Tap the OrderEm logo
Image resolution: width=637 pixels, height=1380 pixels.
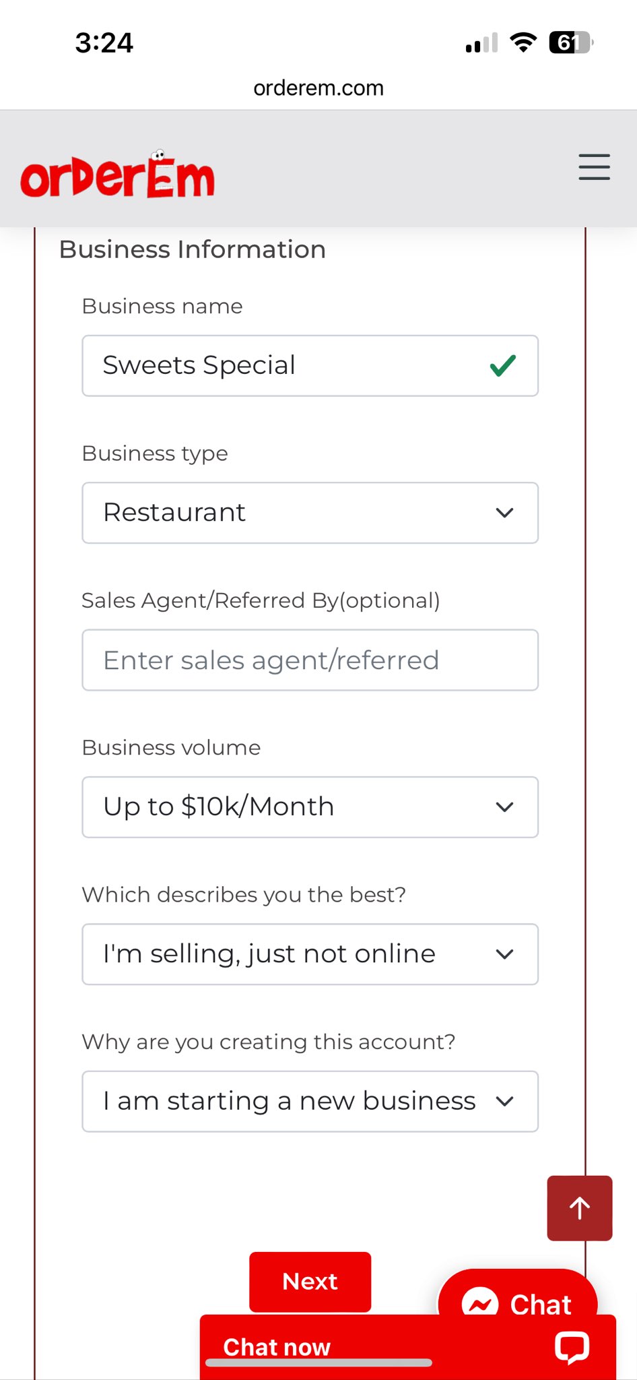click(118, 175)
